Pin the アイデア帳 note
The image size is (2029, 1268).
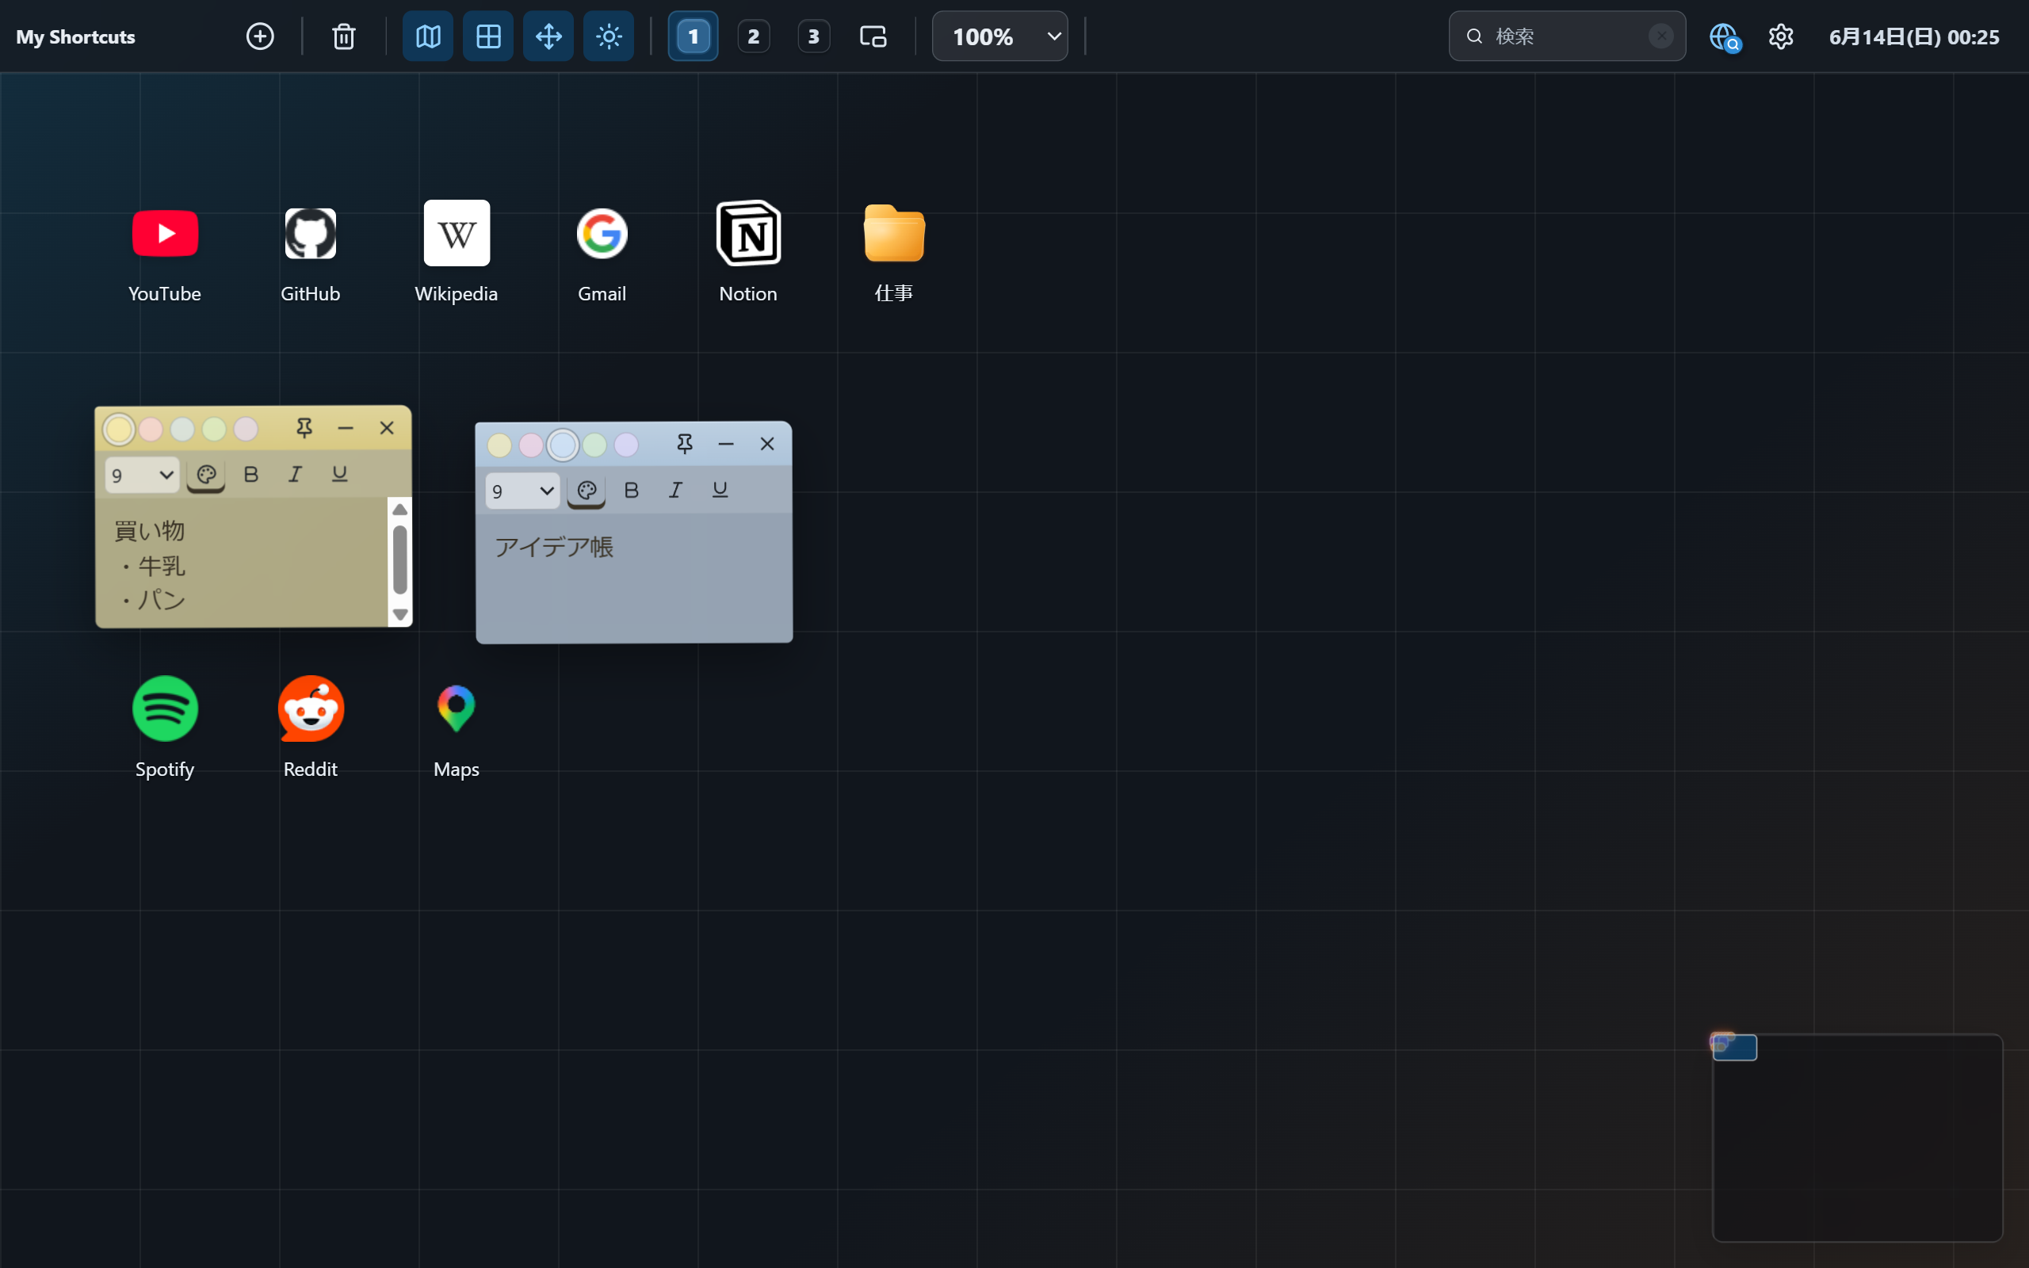(x=685, y=445)
